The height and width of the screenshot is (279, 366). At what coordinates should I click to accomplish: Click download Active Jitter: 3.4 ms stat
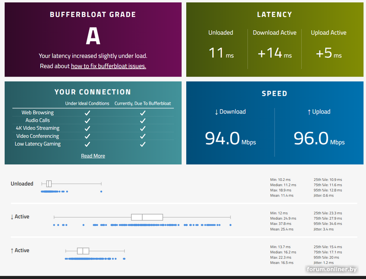pyautogui.click(x=323, y=229)
